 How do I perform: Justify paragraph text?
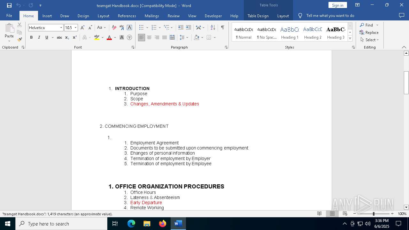tap(164, 37)
